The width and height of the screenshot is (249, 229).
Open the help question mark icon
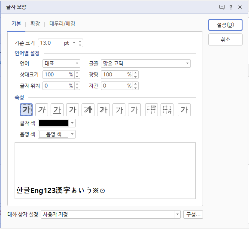(231, 7)
